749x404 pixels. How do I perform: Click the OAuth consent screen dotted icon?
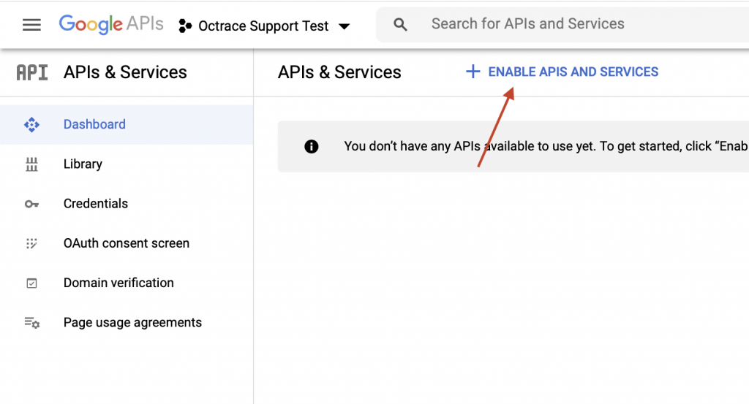31,244
